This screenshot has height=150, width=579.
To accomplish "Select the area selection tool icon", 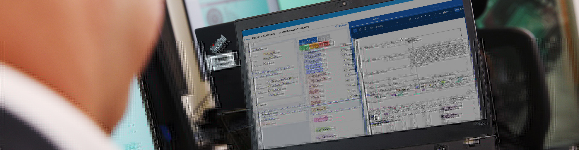I will pyautogui.click(x=365, y=29).
